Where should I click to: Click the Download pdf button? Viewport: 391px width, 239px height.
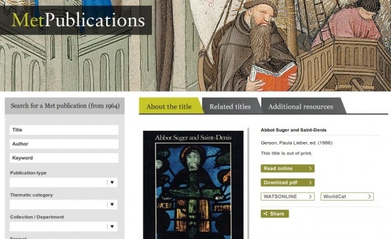[x=287, y=183]
